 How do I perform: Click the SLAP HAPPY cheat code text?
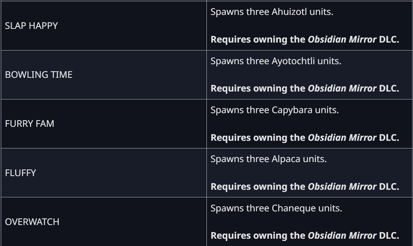click(31, 26)
